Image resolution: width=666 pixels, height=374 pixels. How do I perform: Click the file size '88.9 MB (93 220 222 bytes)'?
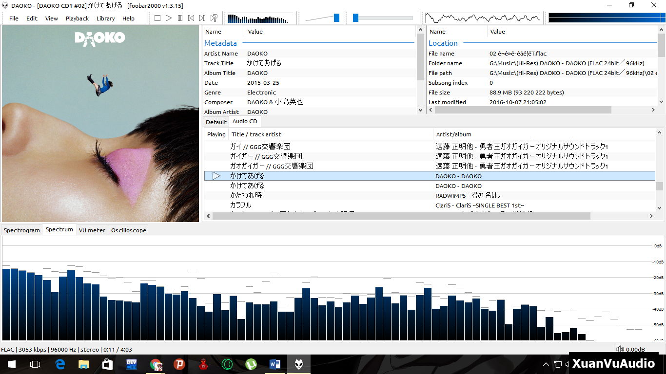pyautogui.click(x=527, y=93)
